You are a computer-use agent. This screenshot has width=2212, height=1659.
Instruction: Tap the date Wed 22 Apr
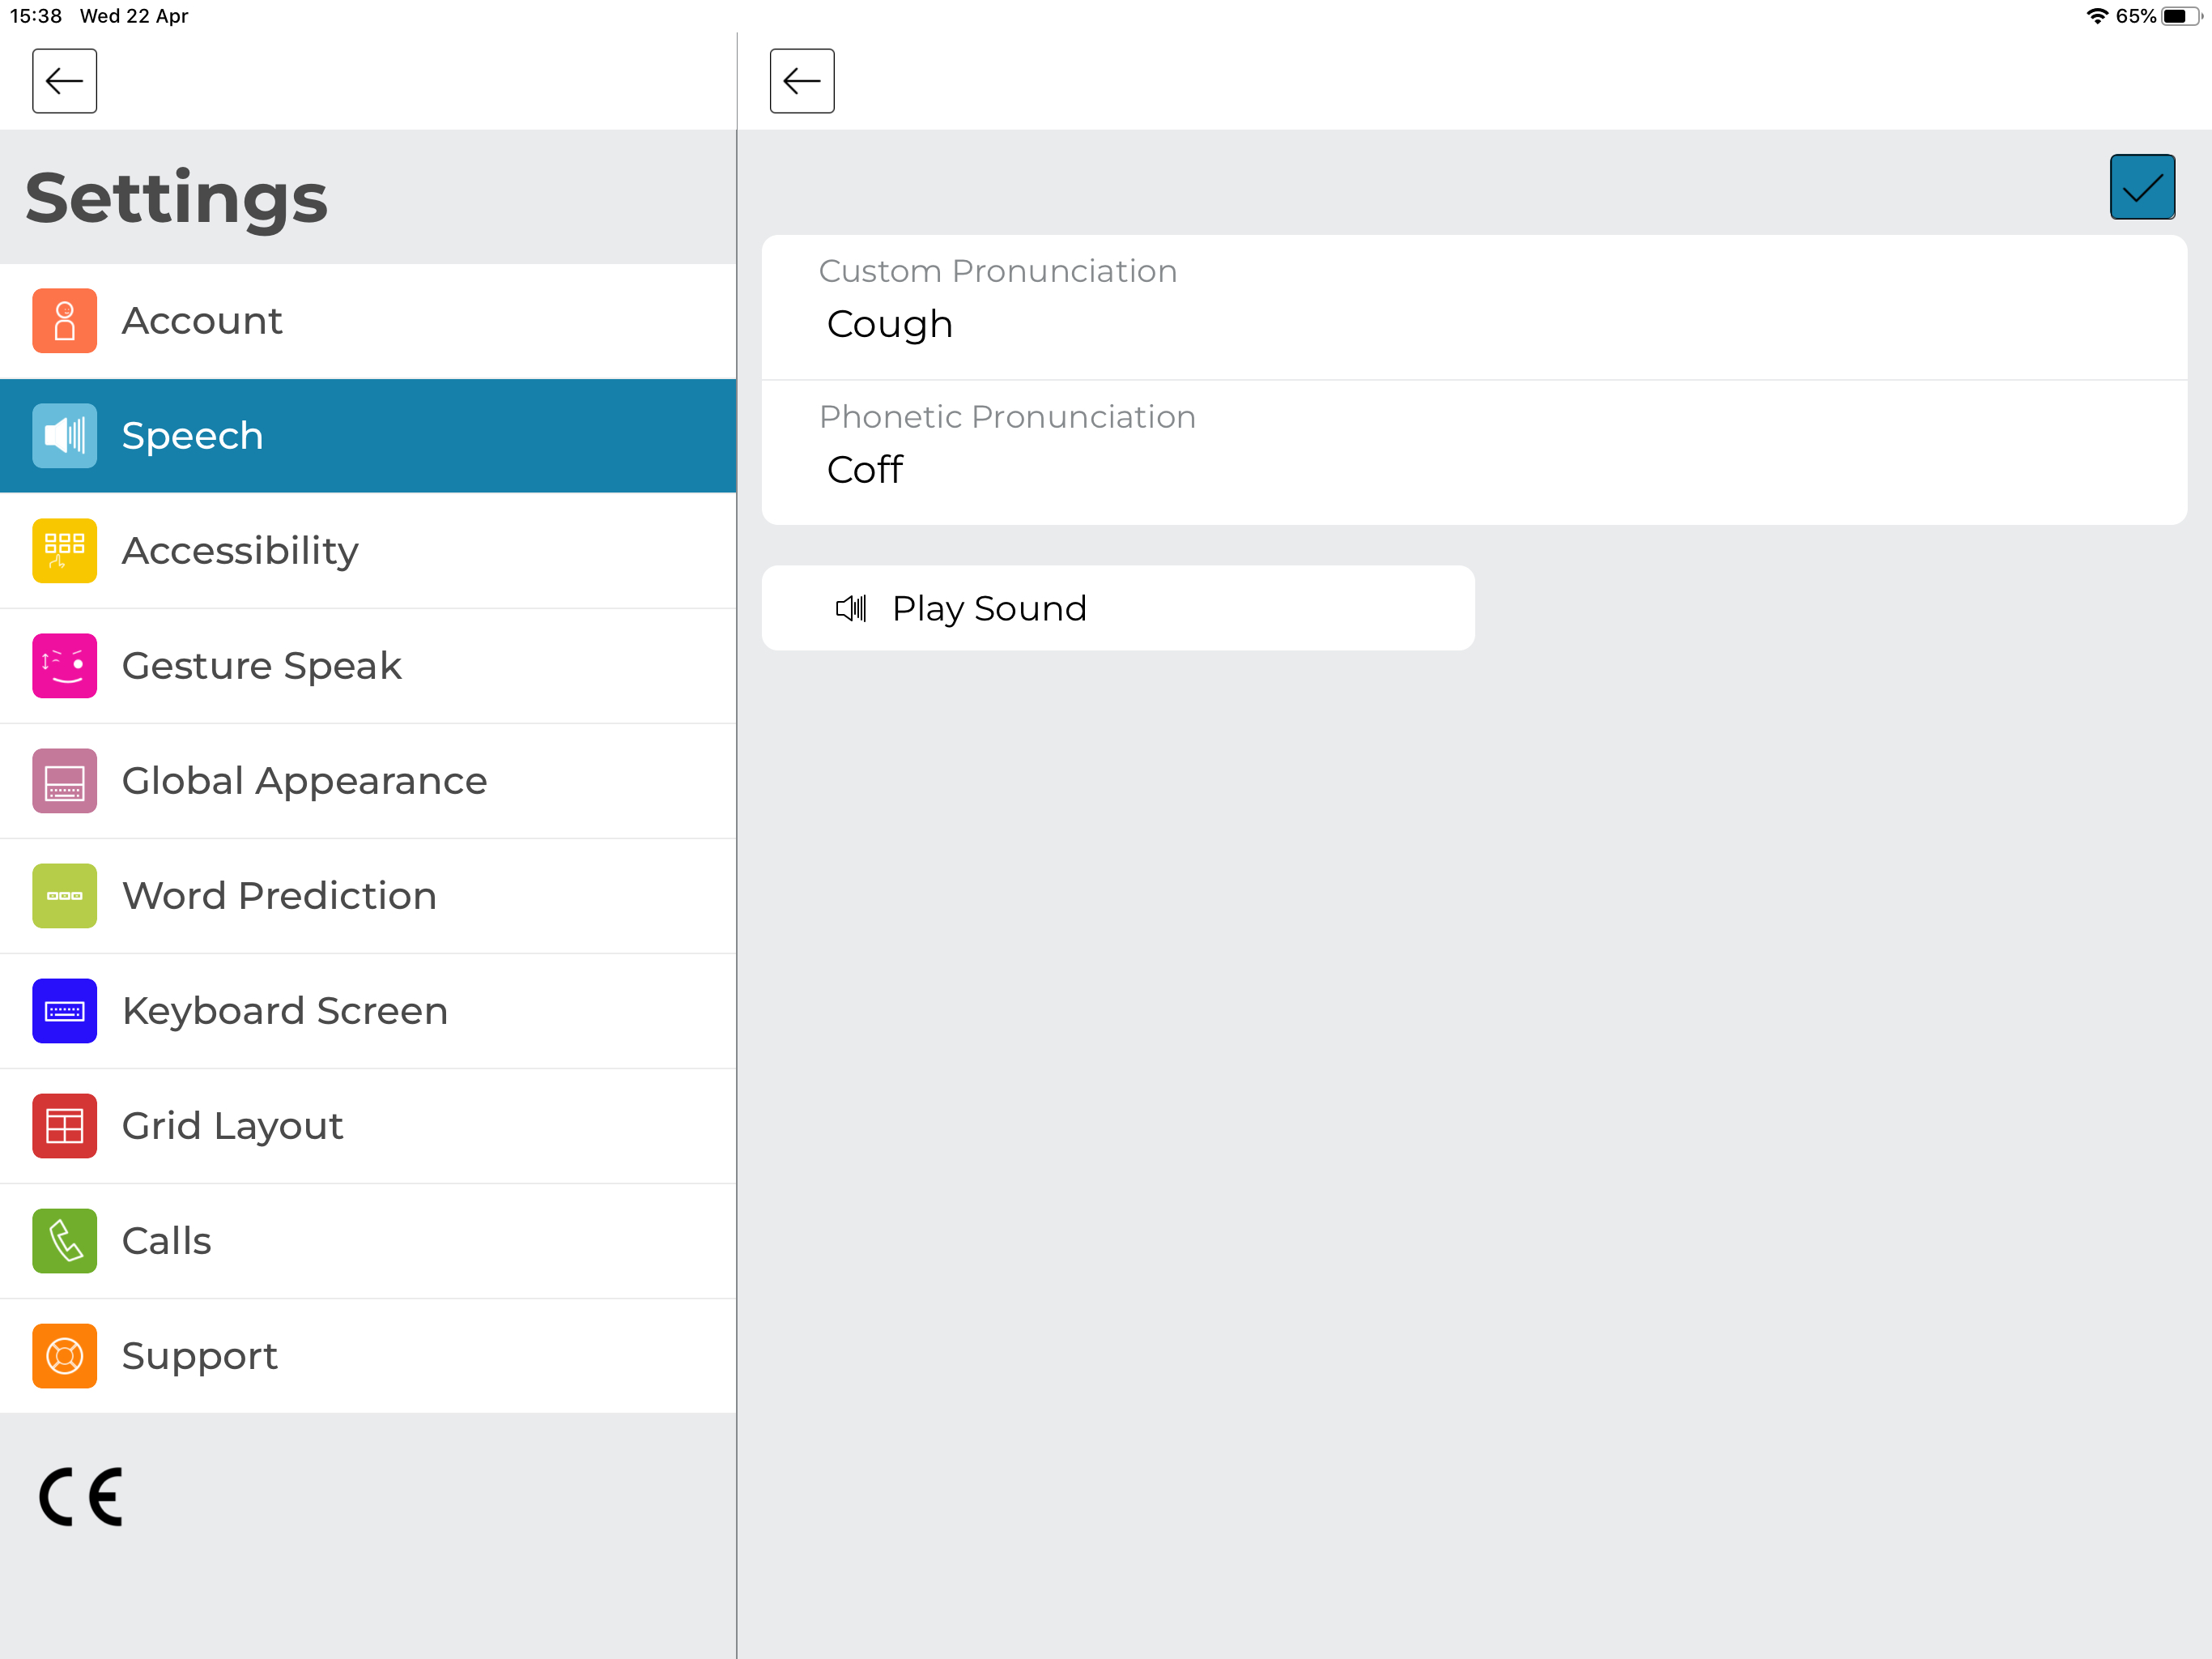tap(134, 16)
